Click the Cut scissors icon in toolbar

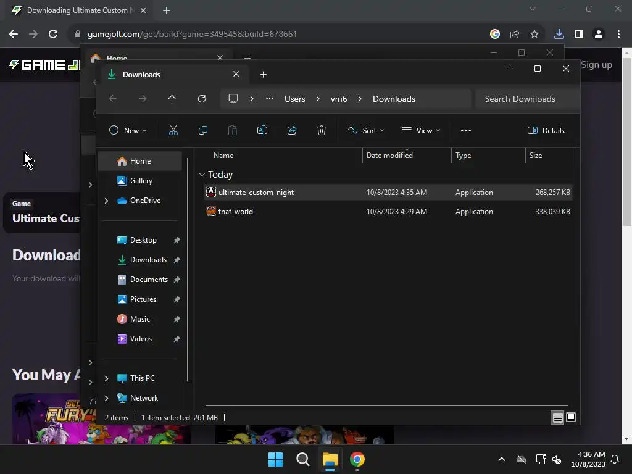tap(173, 130)
